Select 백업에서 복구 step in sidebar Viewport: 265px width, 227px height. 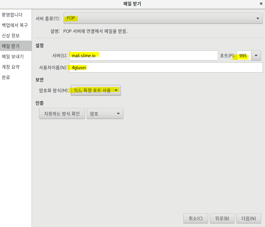tap(16, 25)
